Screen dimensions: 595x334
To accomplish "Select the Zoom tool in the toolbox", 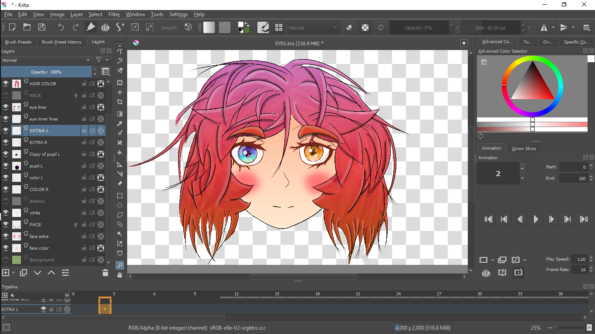I will point(120,264).
